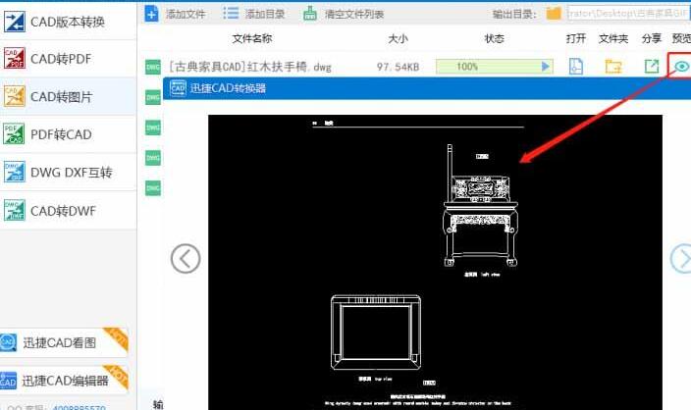
Task: Click the 文件名称 column header
Action: click(x=252, y=39)
